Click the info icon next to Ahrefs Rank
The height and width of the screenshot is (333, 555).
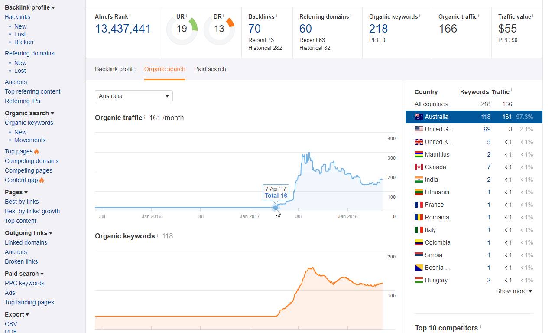(x=130, y=16)
